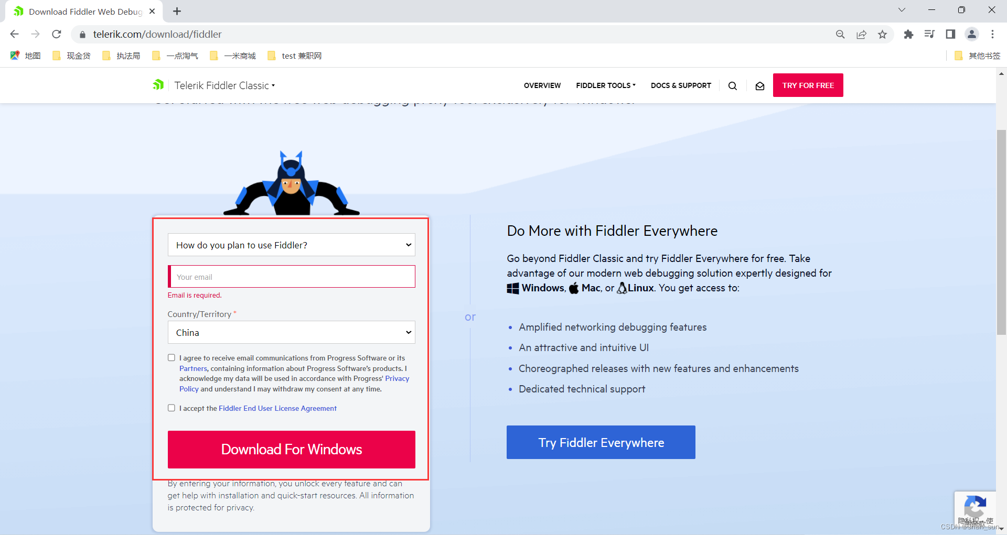The image size is (1007, 535).
Task: Click the envelope contact icon
Action: [x=759, y=86]
